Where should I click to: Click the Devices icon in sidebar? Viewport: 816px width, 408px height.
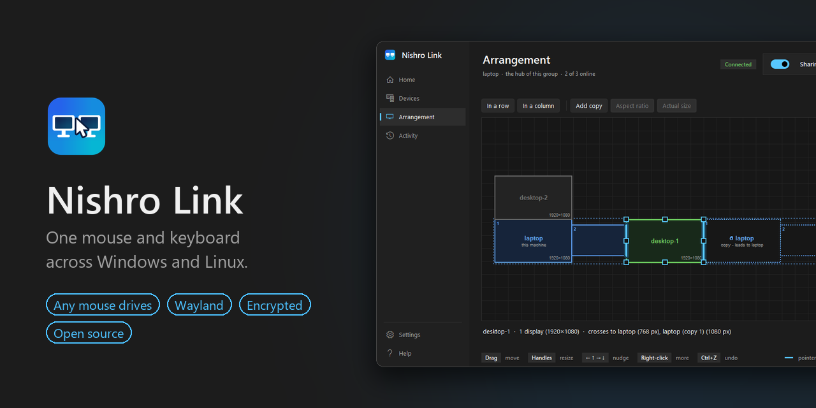[390, 98]
